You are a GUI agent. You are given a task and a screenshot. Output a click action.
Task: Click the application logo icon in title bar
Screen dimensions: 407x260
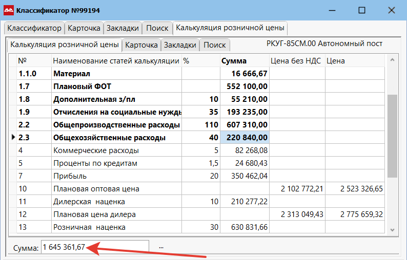pyautogui.click(x=9, y=10)
